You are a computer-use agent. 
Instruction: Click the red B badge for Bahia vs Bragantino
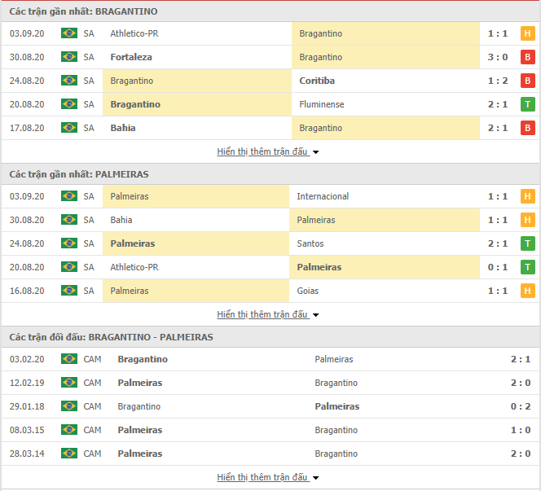527,128
